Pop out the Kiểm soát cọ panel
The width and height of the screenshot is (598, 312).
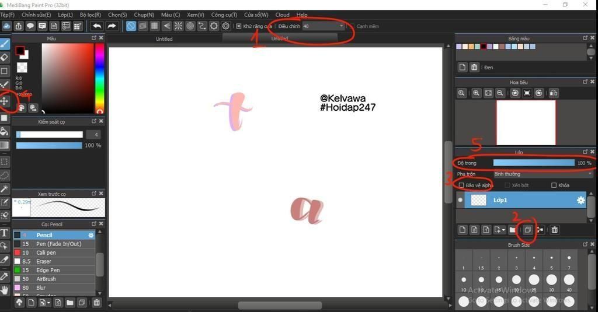point(94,121)
